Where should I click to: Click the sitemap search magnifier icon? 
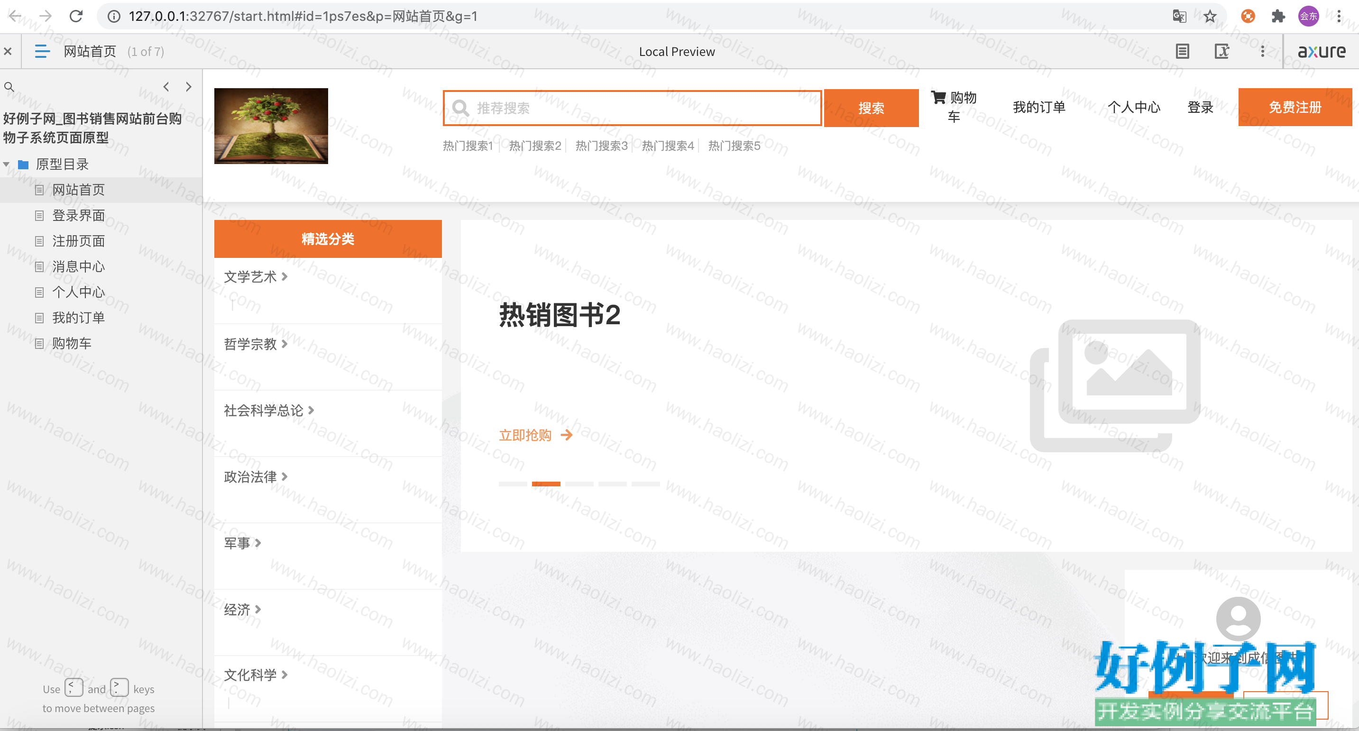(x=9, y=86)
